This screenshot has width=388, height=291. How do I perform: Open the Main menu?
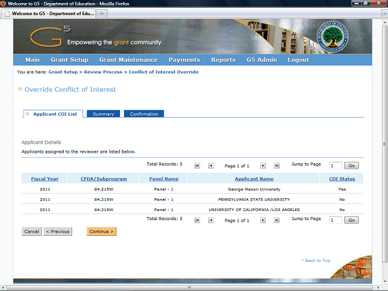(x=33, y=60)
